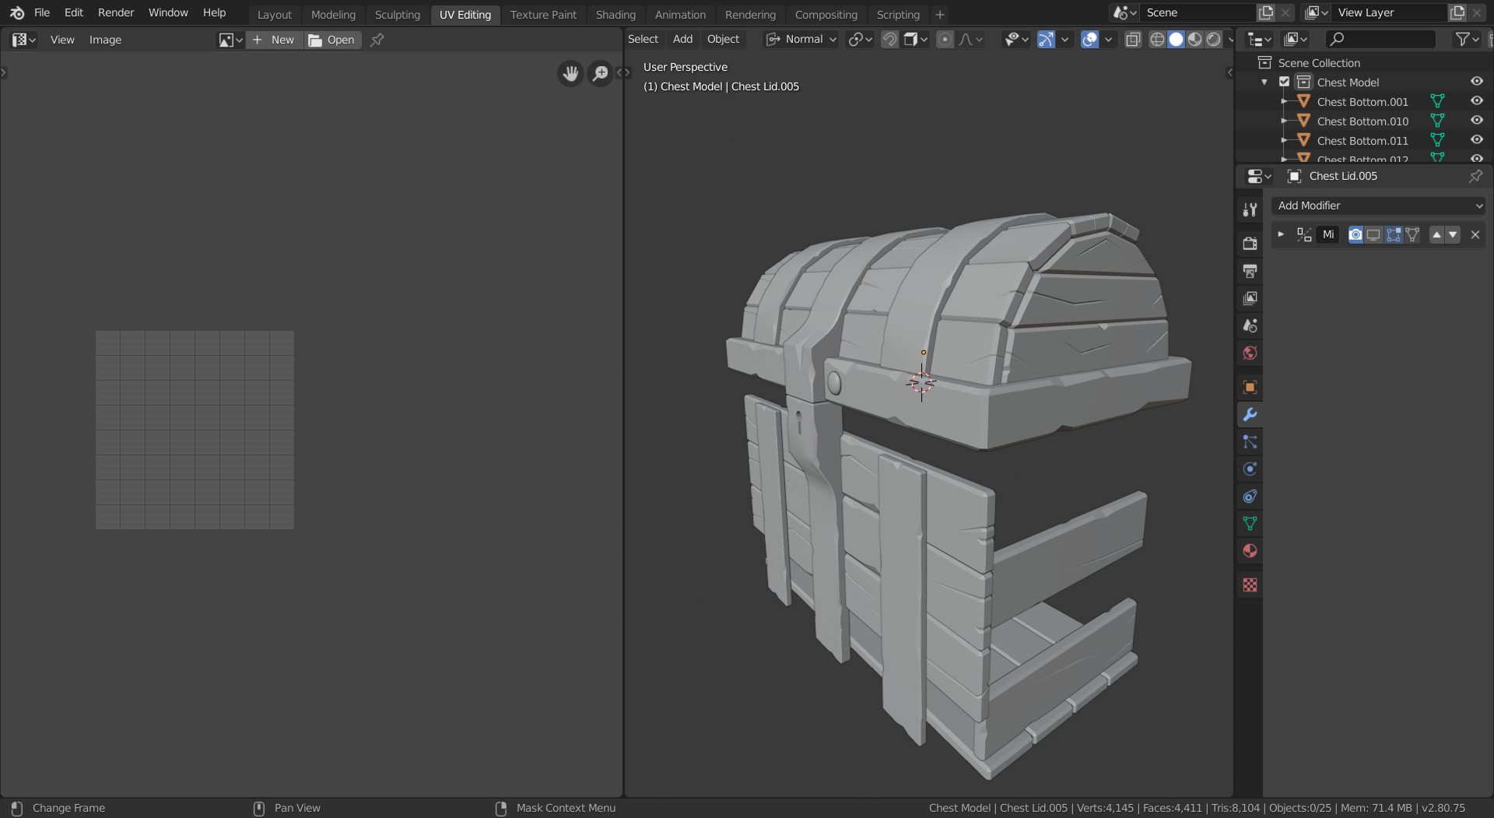The image size is (1494, 818).
Task: Click the zoom magnifier in UV editor
Action: (x=600, y=74)
